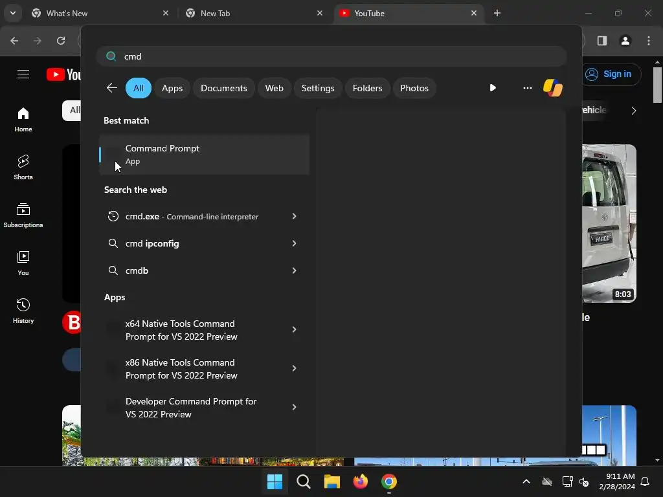The image size is (663, 497).
Task: Click the search box containing cmd
Action: (331, 56)
